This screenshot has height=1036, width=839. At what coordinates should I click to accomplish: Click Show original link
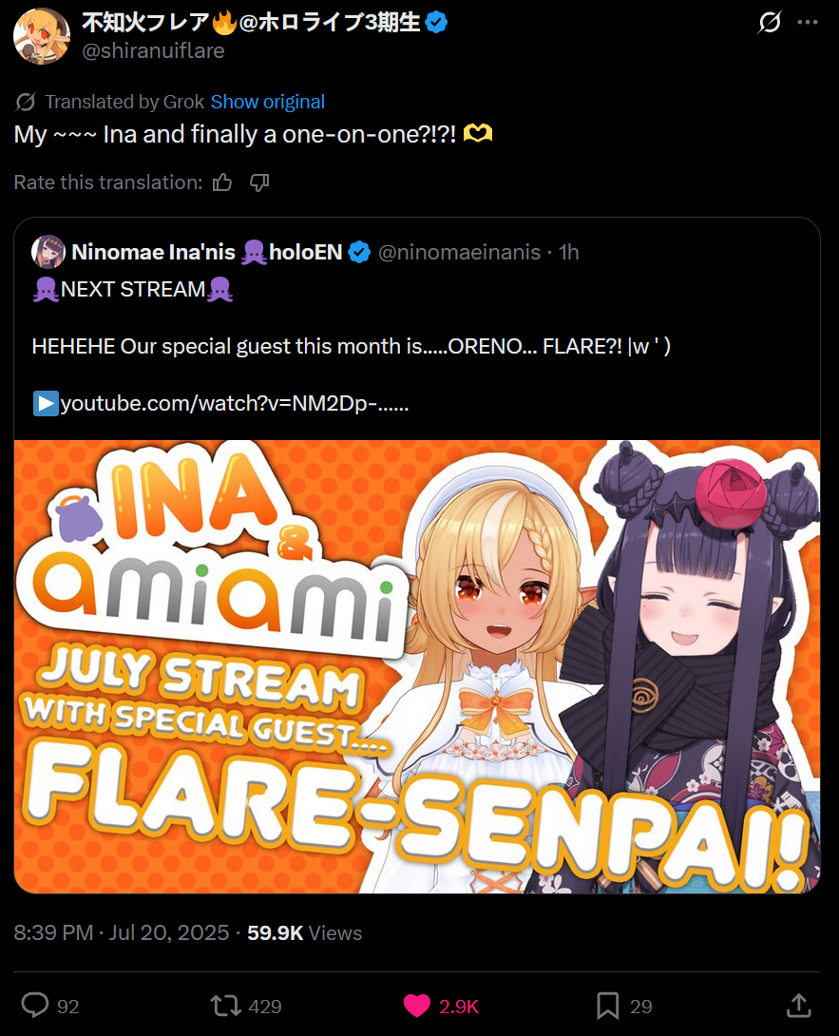pos(268,102)
